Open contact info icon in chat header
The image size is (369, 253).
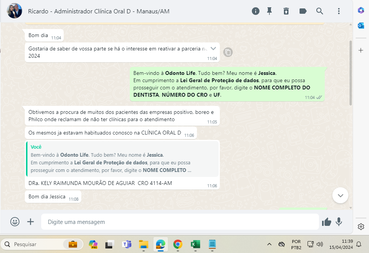(x=256, y=11)
